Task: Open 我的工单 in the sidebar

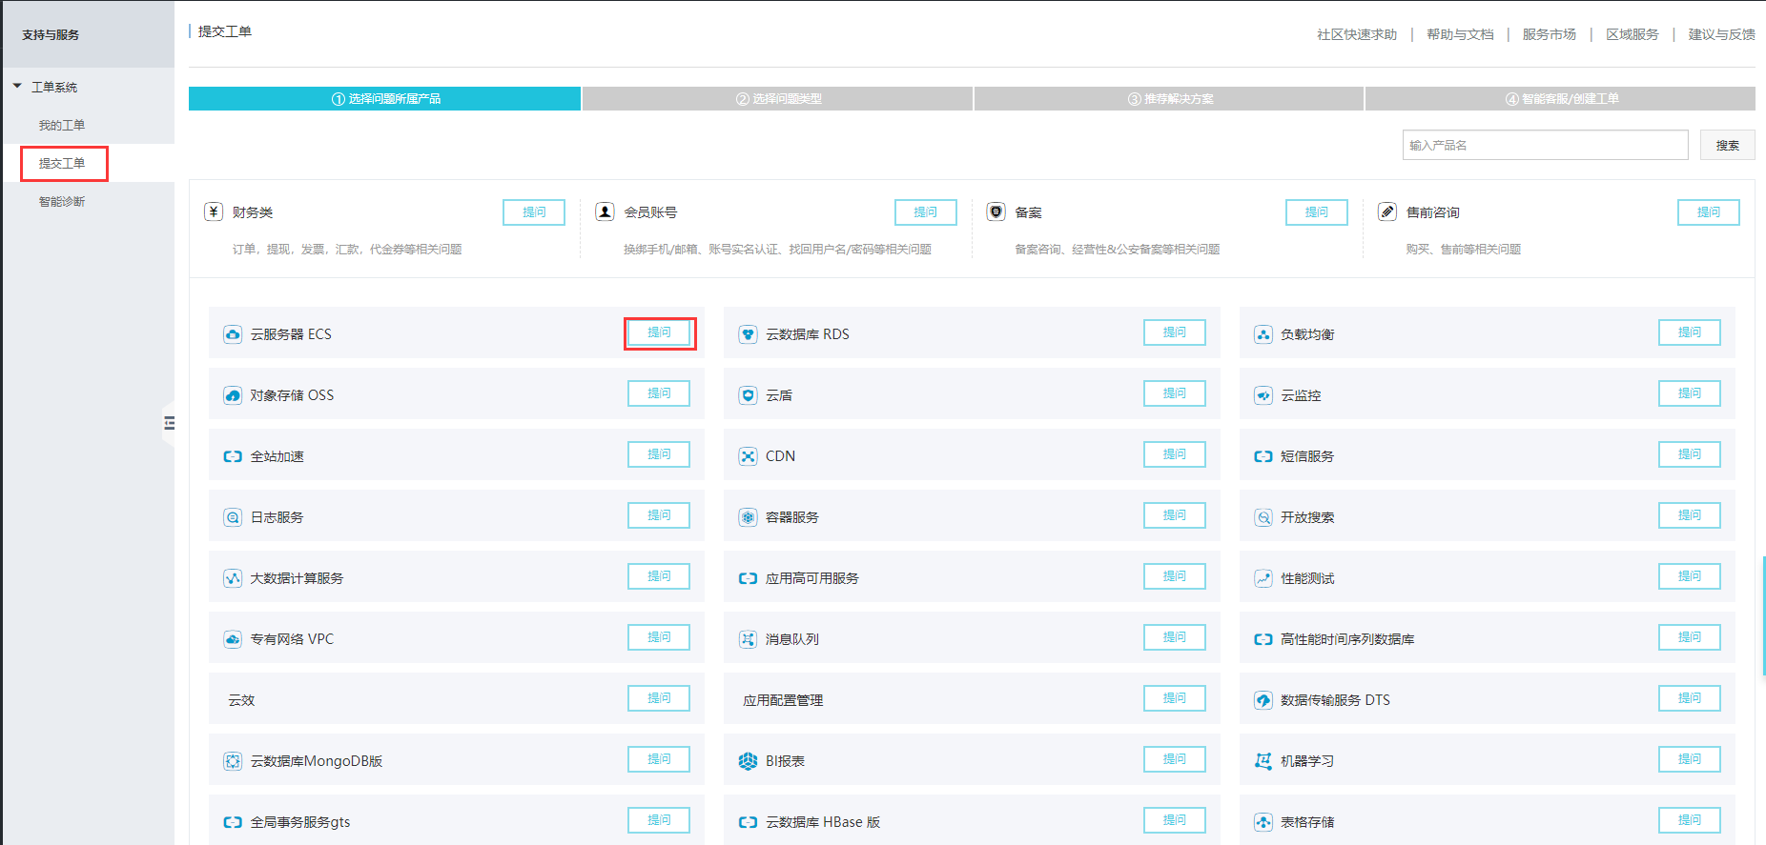Action: point(62,125)
